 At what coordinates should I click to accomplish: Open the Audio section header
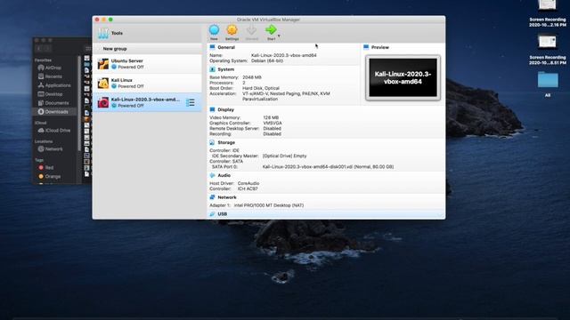point(224,175)
